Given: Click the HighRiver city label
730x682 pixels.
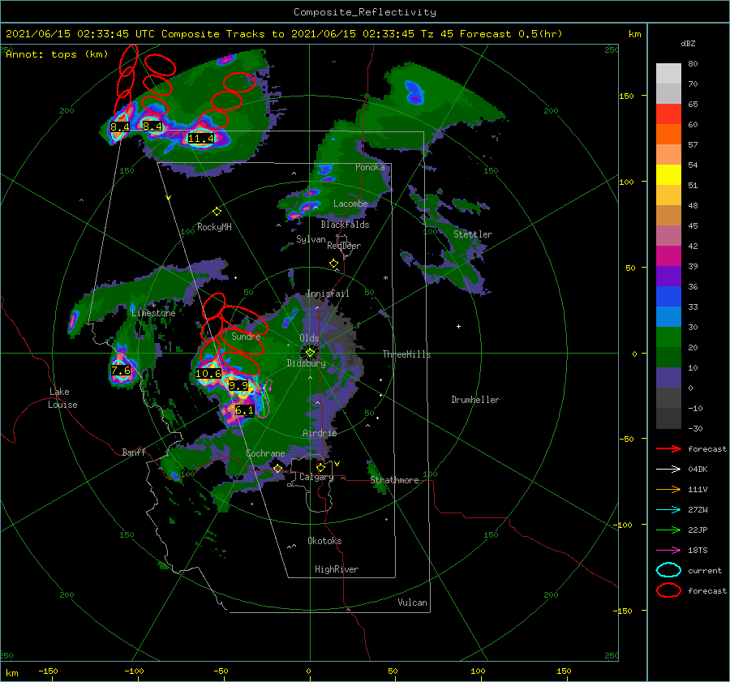Looking at the screenshot, I should coord(337,569).
